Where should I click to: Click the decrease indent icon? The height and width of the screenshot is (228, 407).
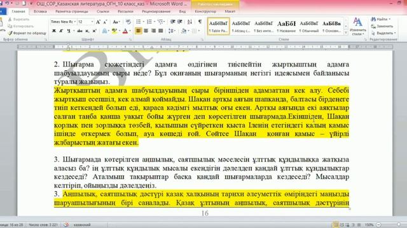172,22
